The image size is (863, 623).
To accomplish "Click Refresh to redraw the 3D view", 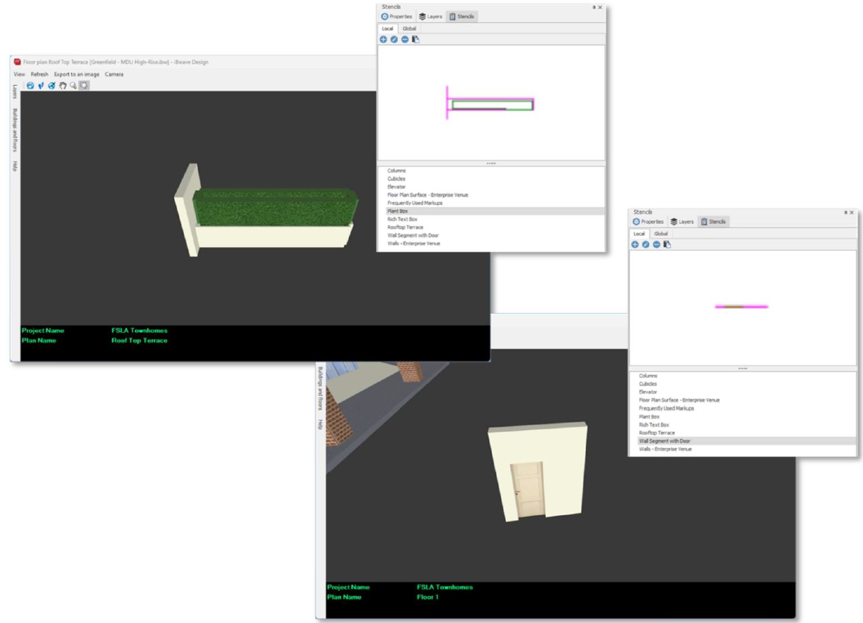I will (x=39, y=74).
